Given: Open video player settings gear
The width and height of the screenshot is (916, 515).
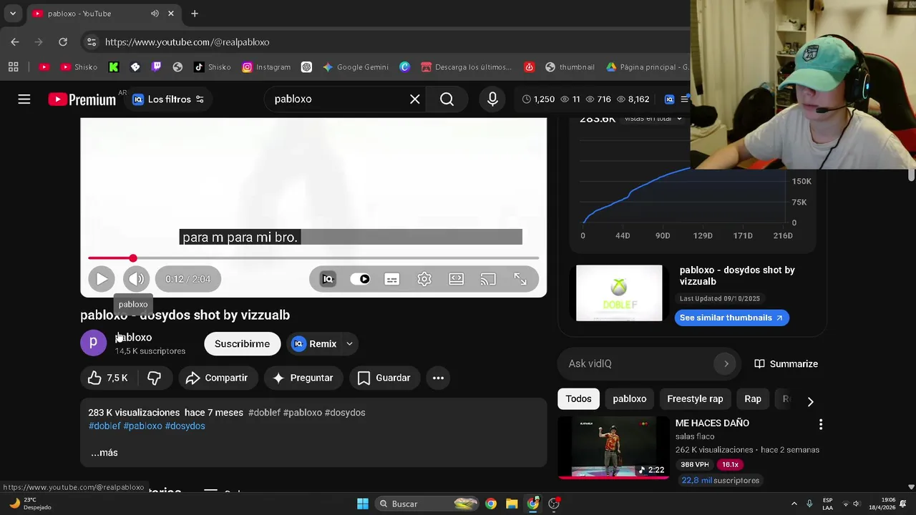Looking at the screenshot, I should pyautogui.click(x=424, y=279).
